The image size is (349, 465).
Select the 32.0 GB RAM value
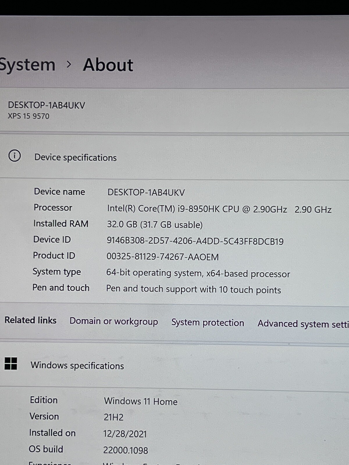155,224
